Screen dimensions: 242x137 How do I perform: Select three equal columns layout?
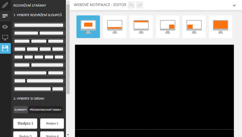[x=39, y=41]
